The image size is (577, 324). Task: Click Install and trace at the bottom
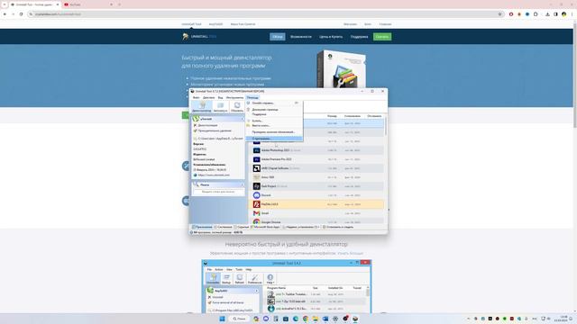pos(338,227)
